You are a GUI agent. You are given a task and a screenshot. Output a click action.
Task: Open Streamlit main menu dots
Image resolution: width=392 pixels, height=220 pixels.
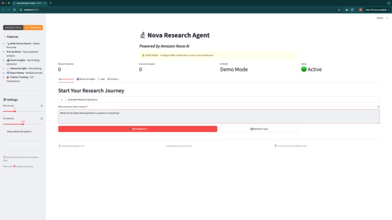click(387, 18)
